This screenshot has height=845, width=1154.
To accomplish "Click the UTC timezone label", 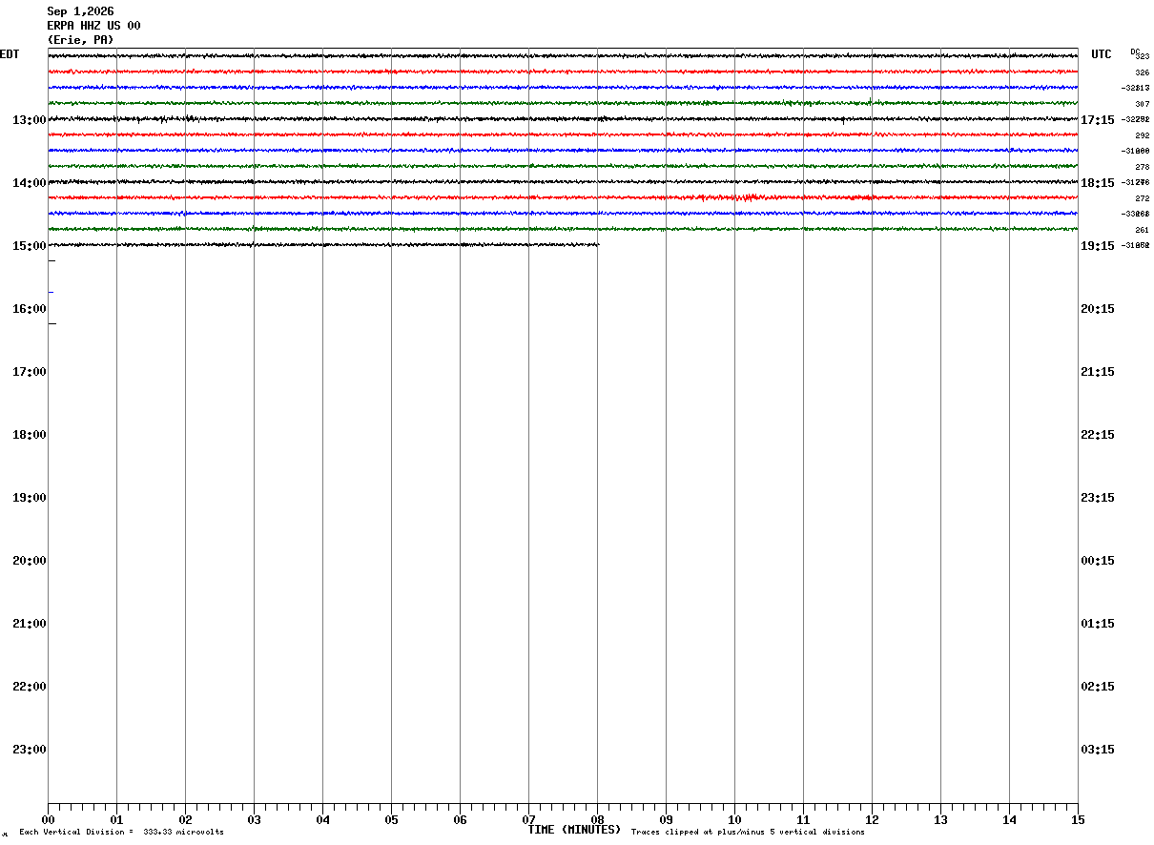I will point(1102,54).
